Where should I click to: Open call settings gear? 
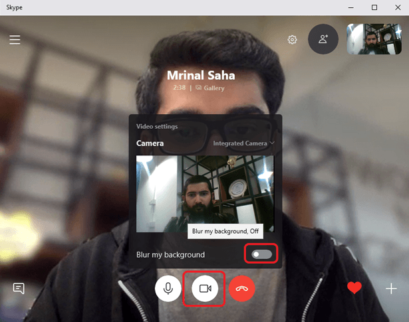point(292,40)
